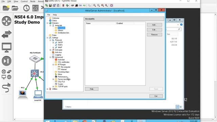Screen dimensions: 217x122
Task: Click TightVNC save connection floppy icon
Action: [x=50, y=5]
